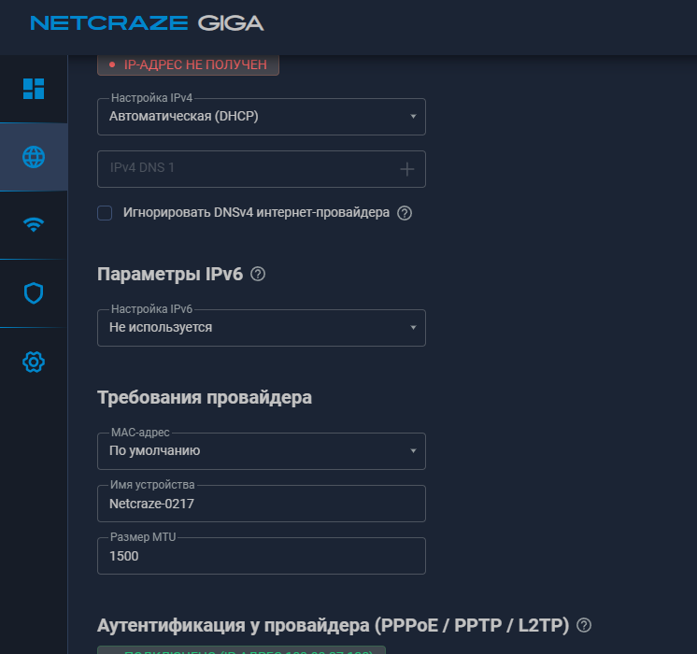The height and width of the screenshot is (654, 697).
Task: Click the Требования провайдера heading
Action: pyautogui.click(x=205, y=397)
